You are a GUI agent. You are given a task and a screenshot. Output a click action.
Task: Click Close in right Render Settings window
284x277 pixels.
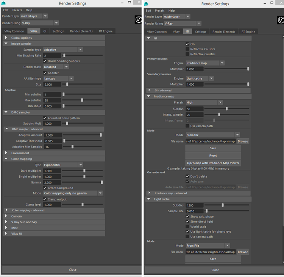pos(215,270)
